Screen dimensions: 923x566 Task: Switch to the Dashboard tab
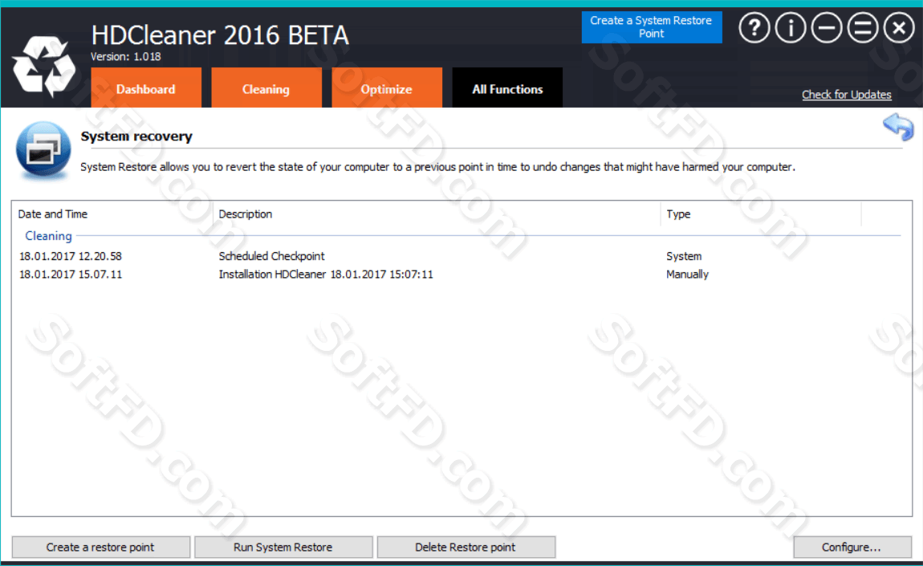(x=146, y=88)
